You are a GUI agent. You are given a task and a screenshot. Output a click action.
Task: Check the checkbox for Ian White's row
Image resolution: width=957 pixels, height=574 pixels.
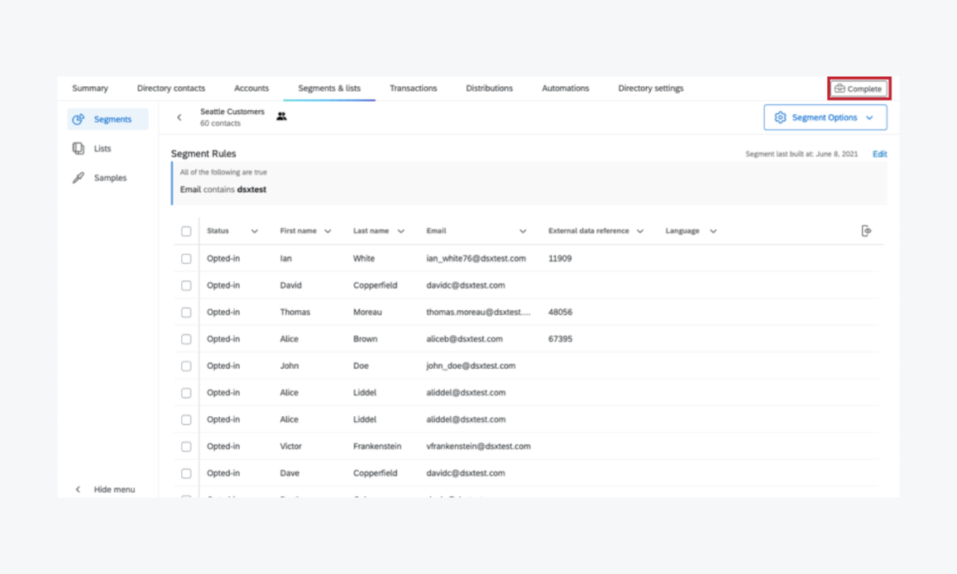click(x=186, y=258)
